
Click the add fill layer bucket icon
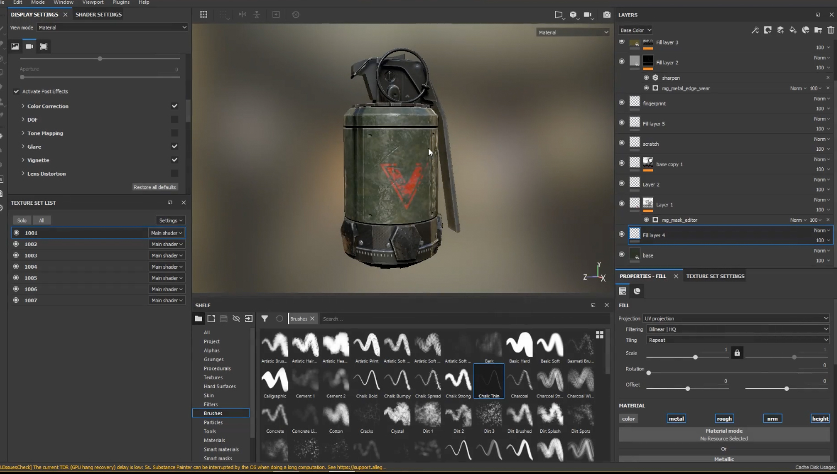(x=793, y=30)
